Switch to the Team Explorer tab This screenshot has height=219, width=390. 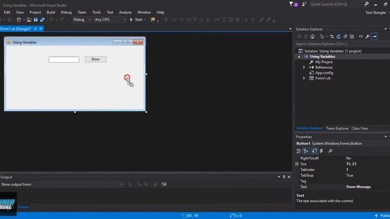[337, 128]
